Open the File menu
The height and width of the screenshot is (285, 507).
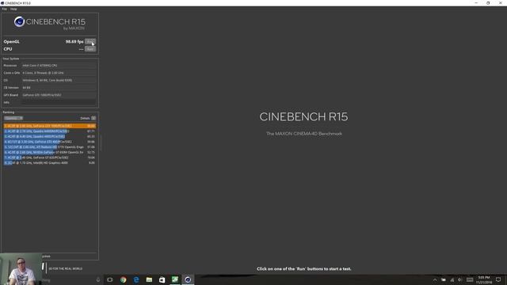click(4, 9)
